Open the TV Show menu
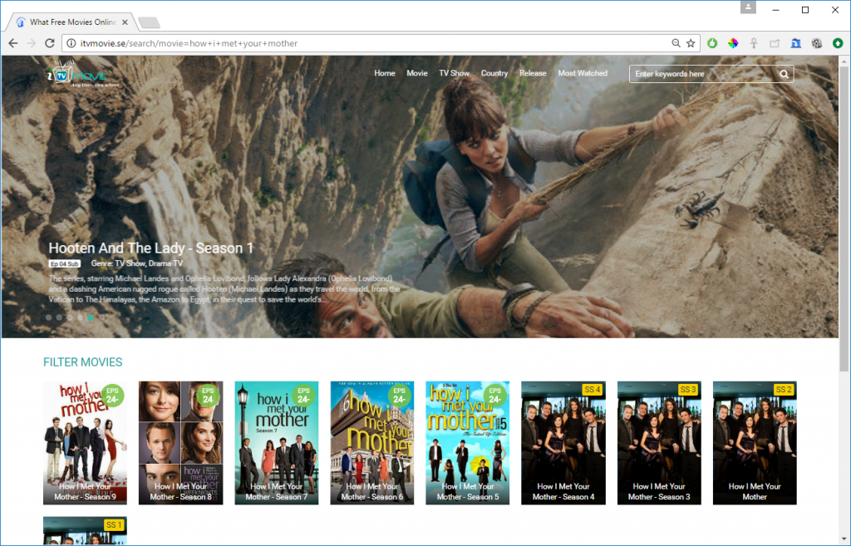The width and height of the screenshot is (851, 546). click(x=454, y=73)
